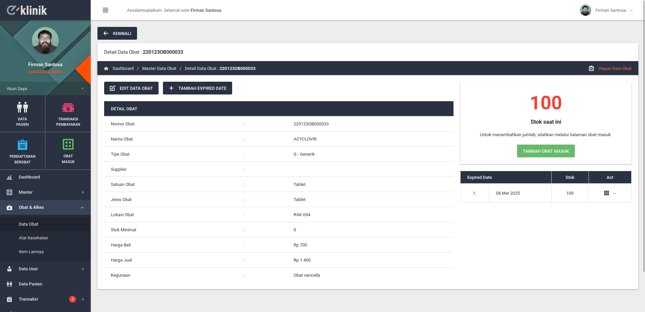Open Transaksi Pembayaran cash register icon

pyautogui.click(x=68, y=108)
